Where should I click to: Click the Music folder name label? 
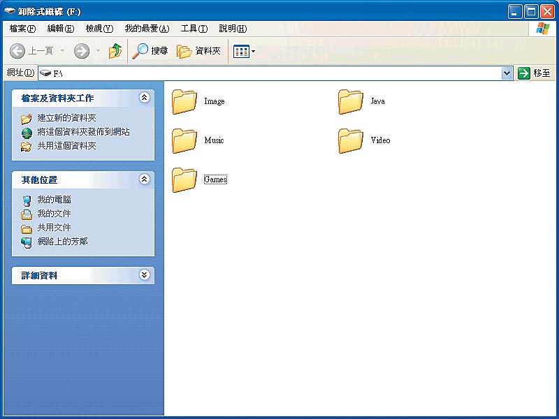click(214, 140)
